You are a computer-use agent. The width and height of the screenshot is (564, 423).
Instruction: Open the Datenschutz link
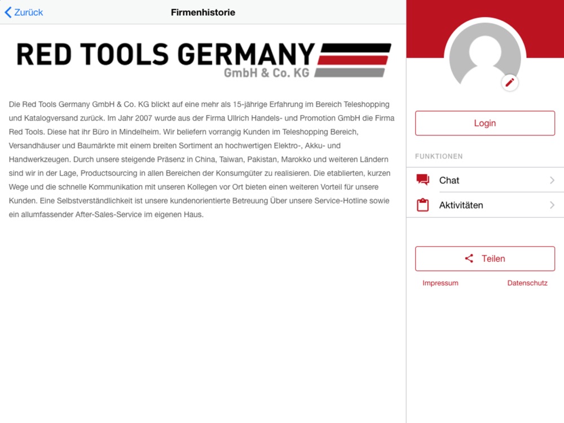(527, 283)
